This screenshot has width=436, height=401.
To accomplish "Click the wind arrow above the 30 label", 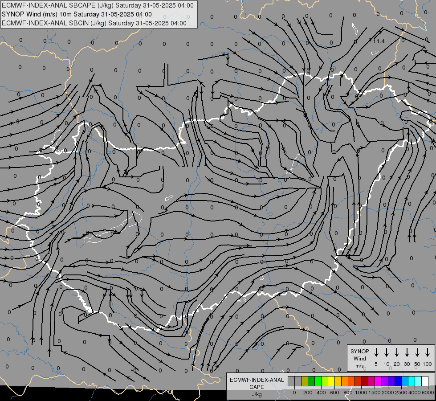I will (407, 352).
